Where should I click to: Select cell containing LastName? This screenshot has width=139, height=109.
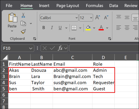tap(42, 64)
